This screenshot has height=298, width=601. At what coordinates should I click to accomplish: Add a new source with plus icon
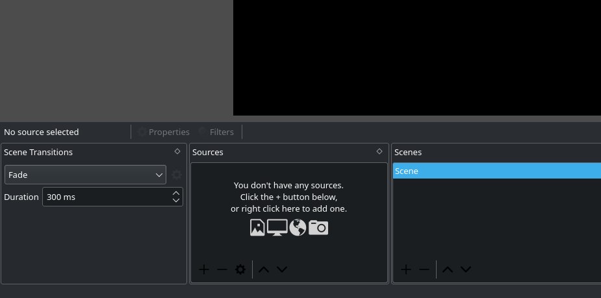(x=204, y=269)
